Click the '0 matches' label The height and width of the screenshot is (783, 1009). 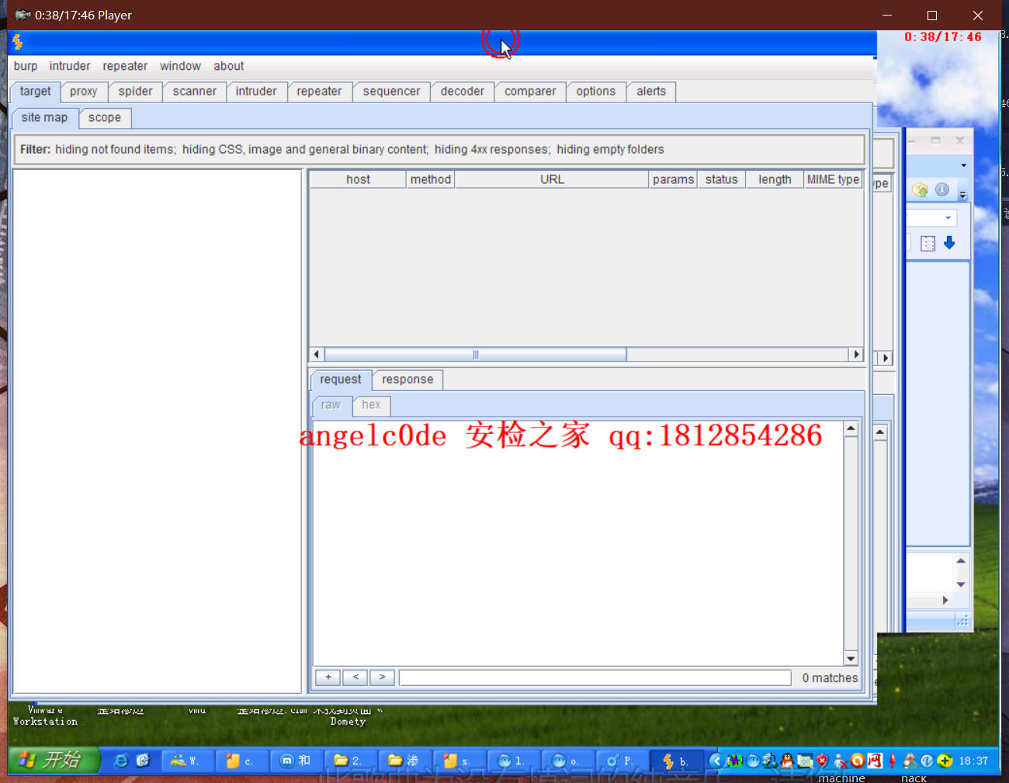click(830, 678)
